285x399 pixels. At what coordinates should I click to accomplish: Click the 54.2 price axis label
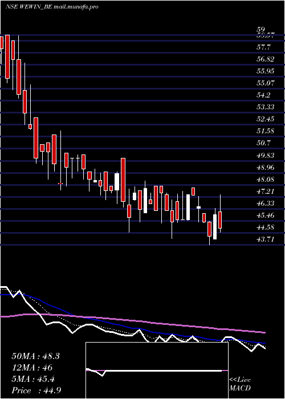263,95
